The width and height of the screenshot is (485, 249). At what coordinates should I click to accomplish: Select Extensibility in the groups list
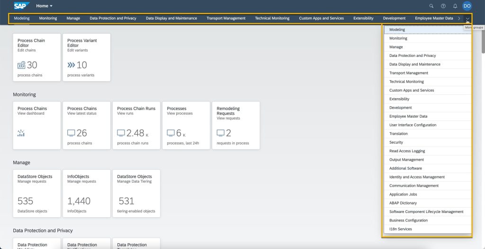[x=428, y=99]
